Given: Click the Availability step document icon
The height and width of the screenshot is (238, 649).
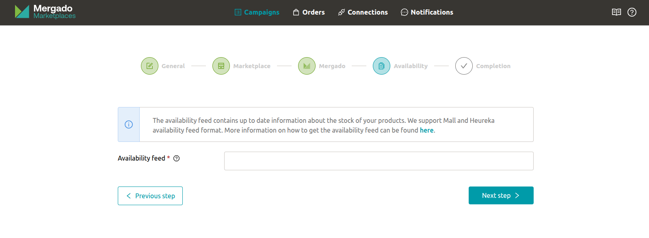Looking at the screenshot, I should point(381,66).
